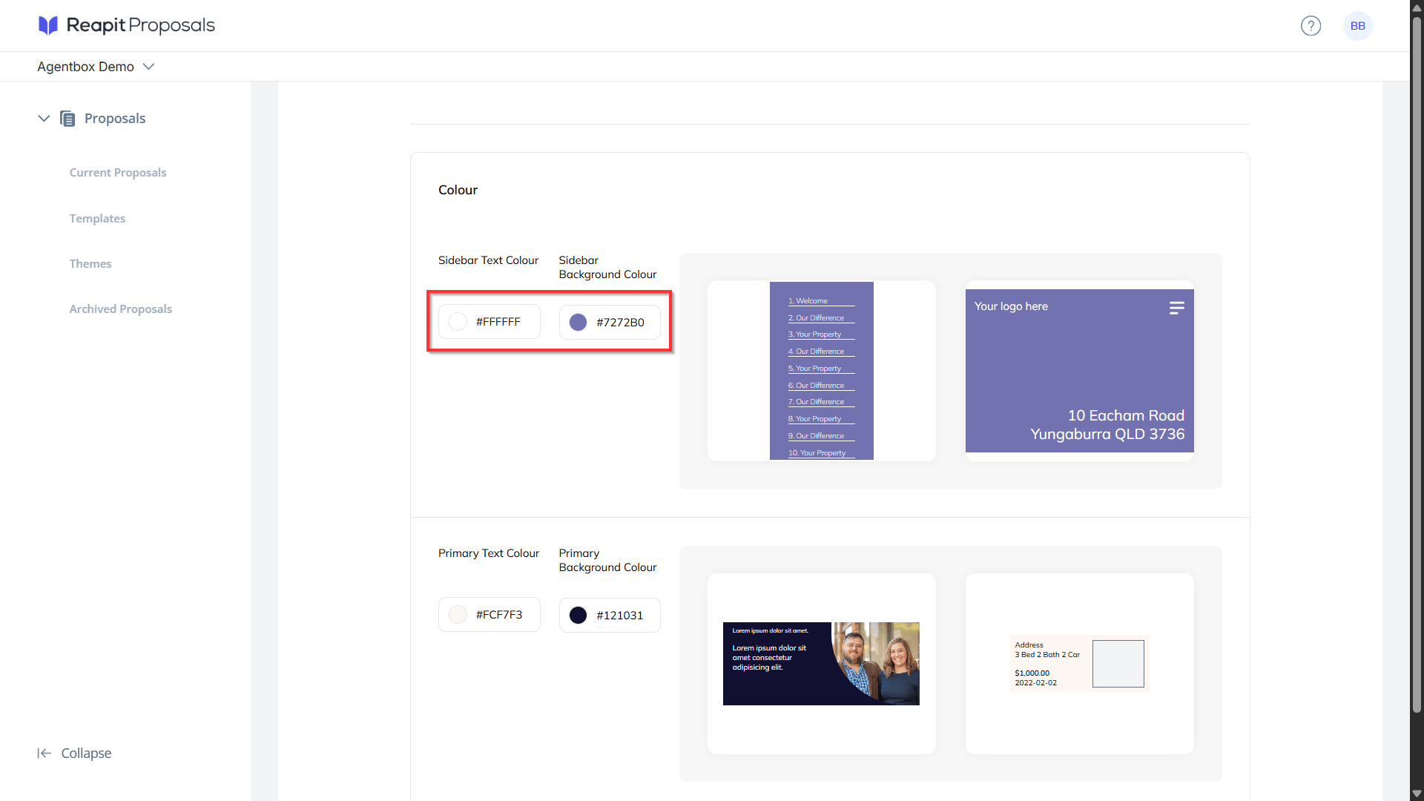
Task: Click the Collapse arrow icon
Action: pyautogui.click(x=44, y=754)
